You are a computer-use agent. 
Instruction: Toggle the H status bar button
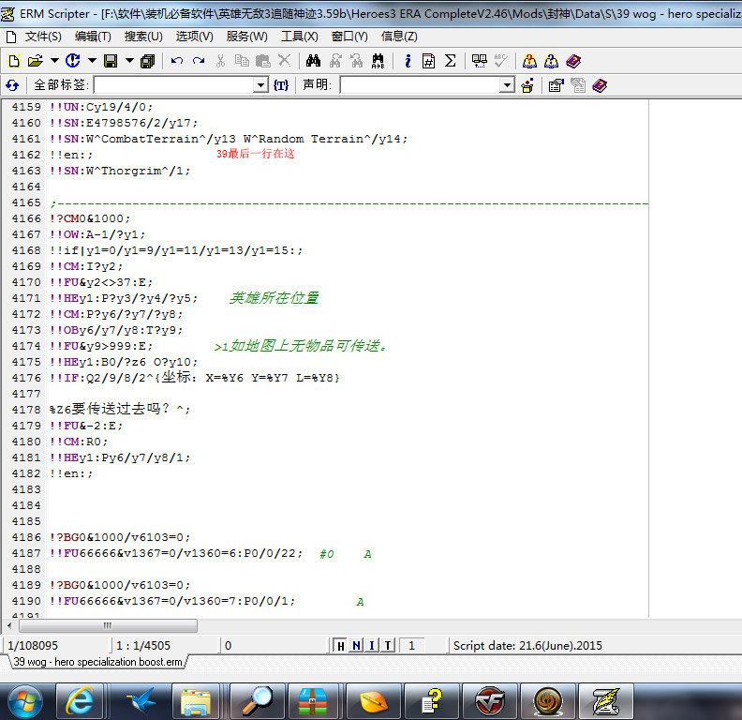point(340,646)
